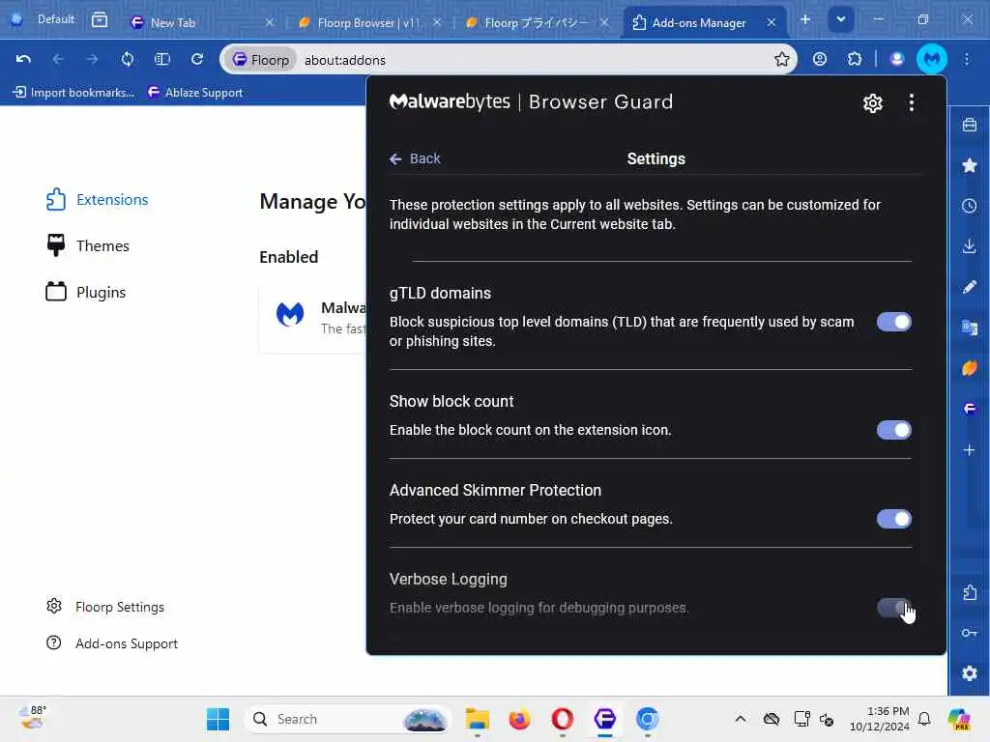Open sidebar Ablaze Floorp icon
The width and height of the screenshot is (990, 742).
point(969,409)
